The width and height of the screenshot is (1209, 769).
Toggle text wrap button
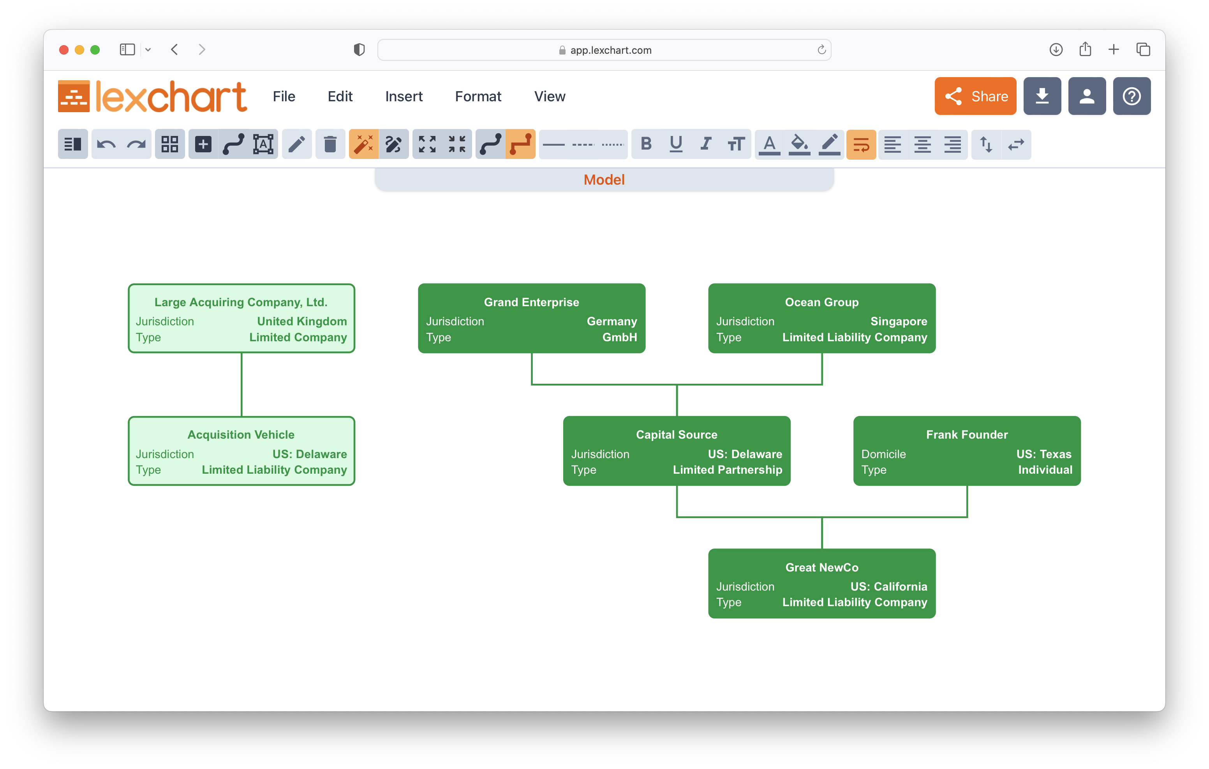coord(862,145)
